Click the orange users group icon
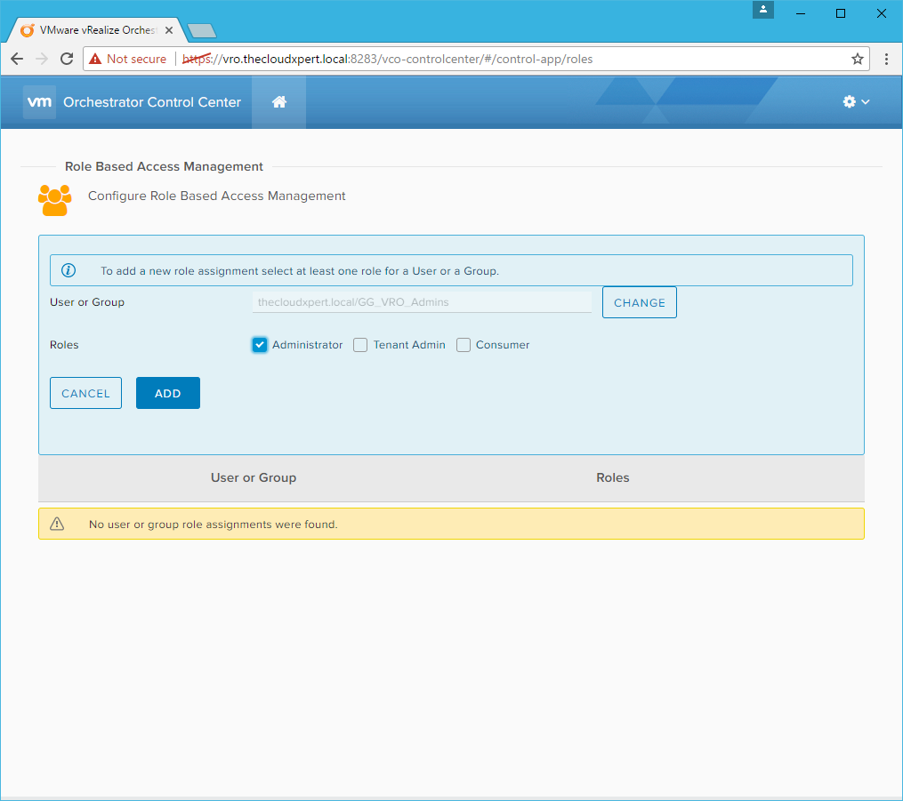Screen dimensions: 903x801 (54, 199)
